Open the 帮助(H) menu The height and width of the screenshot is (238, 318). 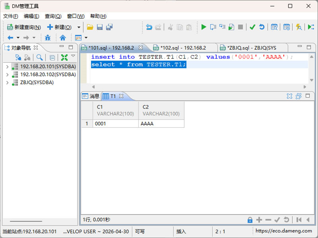tap(98, 16)
